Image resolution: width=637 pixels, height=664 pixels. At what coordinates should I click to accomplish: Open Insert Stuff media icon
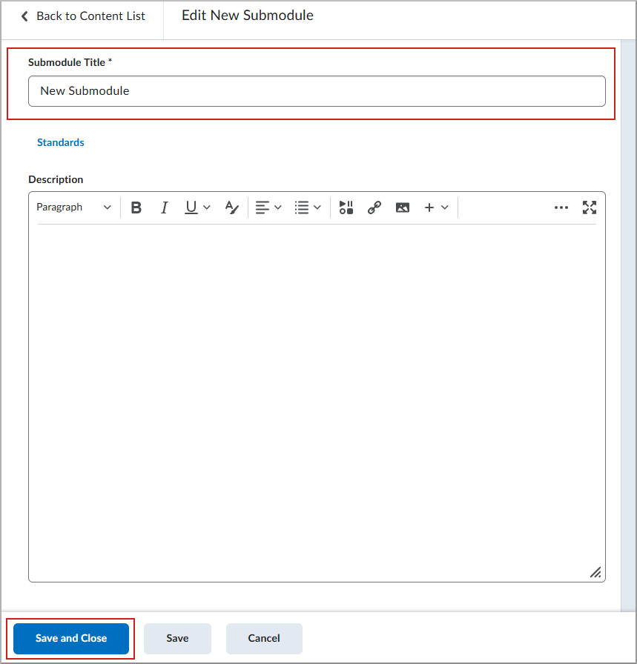click(x=346, y=207)
